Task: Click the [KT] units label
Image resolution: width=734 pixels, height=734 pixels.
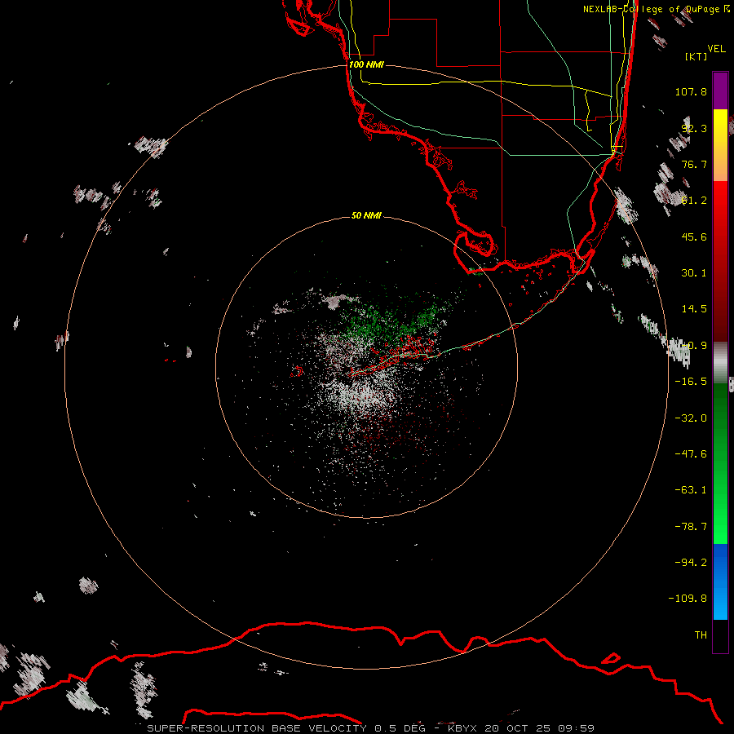Action: point(696,56)
